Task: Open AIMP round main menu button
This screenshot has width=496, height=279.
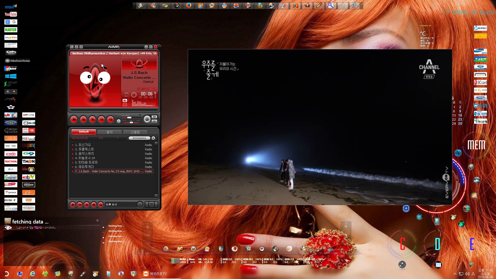Action: 147,119
